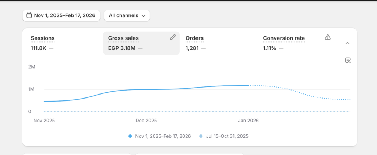Click the EGP 3.18M gross sales value
The image size is (377, 155).
click(122, 48)
